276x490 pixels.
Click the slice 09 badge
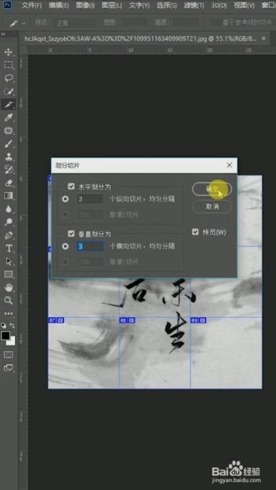[x=198, y=320]
